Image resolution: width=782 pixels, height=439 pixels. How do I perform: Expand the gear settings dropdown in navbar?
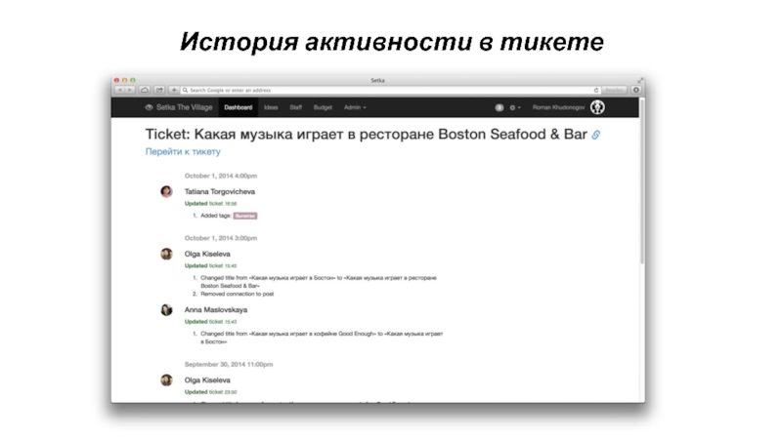click(514, 107)
